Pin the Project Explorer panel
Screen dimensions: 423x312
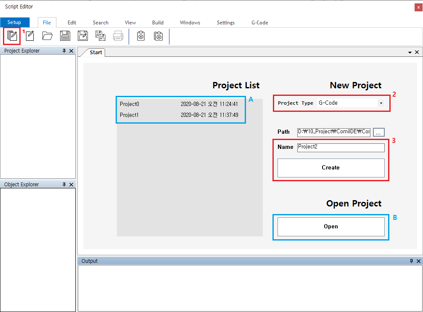click(x=64, y=51)
